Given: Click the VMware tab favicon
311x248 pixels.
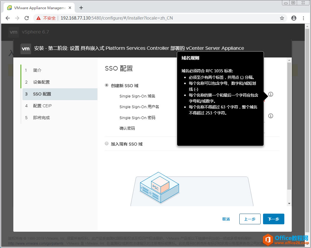Looking at the screenshot, I should click(x=9, y=8).
